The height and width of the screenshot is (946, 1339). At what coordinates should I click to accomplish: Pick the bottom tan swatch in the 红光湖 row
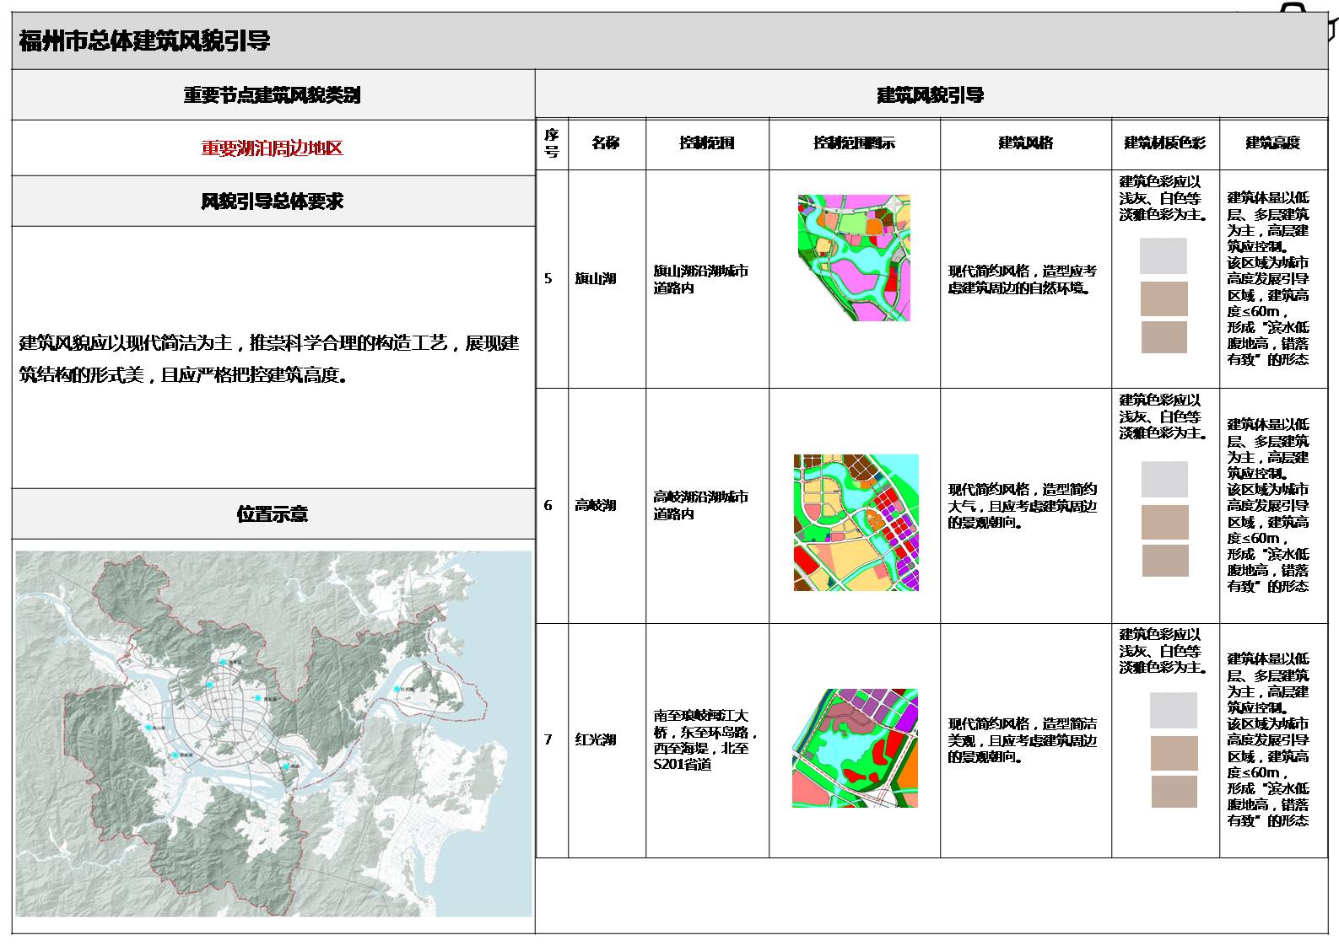pyautogui.click(x=1174, y=792)
